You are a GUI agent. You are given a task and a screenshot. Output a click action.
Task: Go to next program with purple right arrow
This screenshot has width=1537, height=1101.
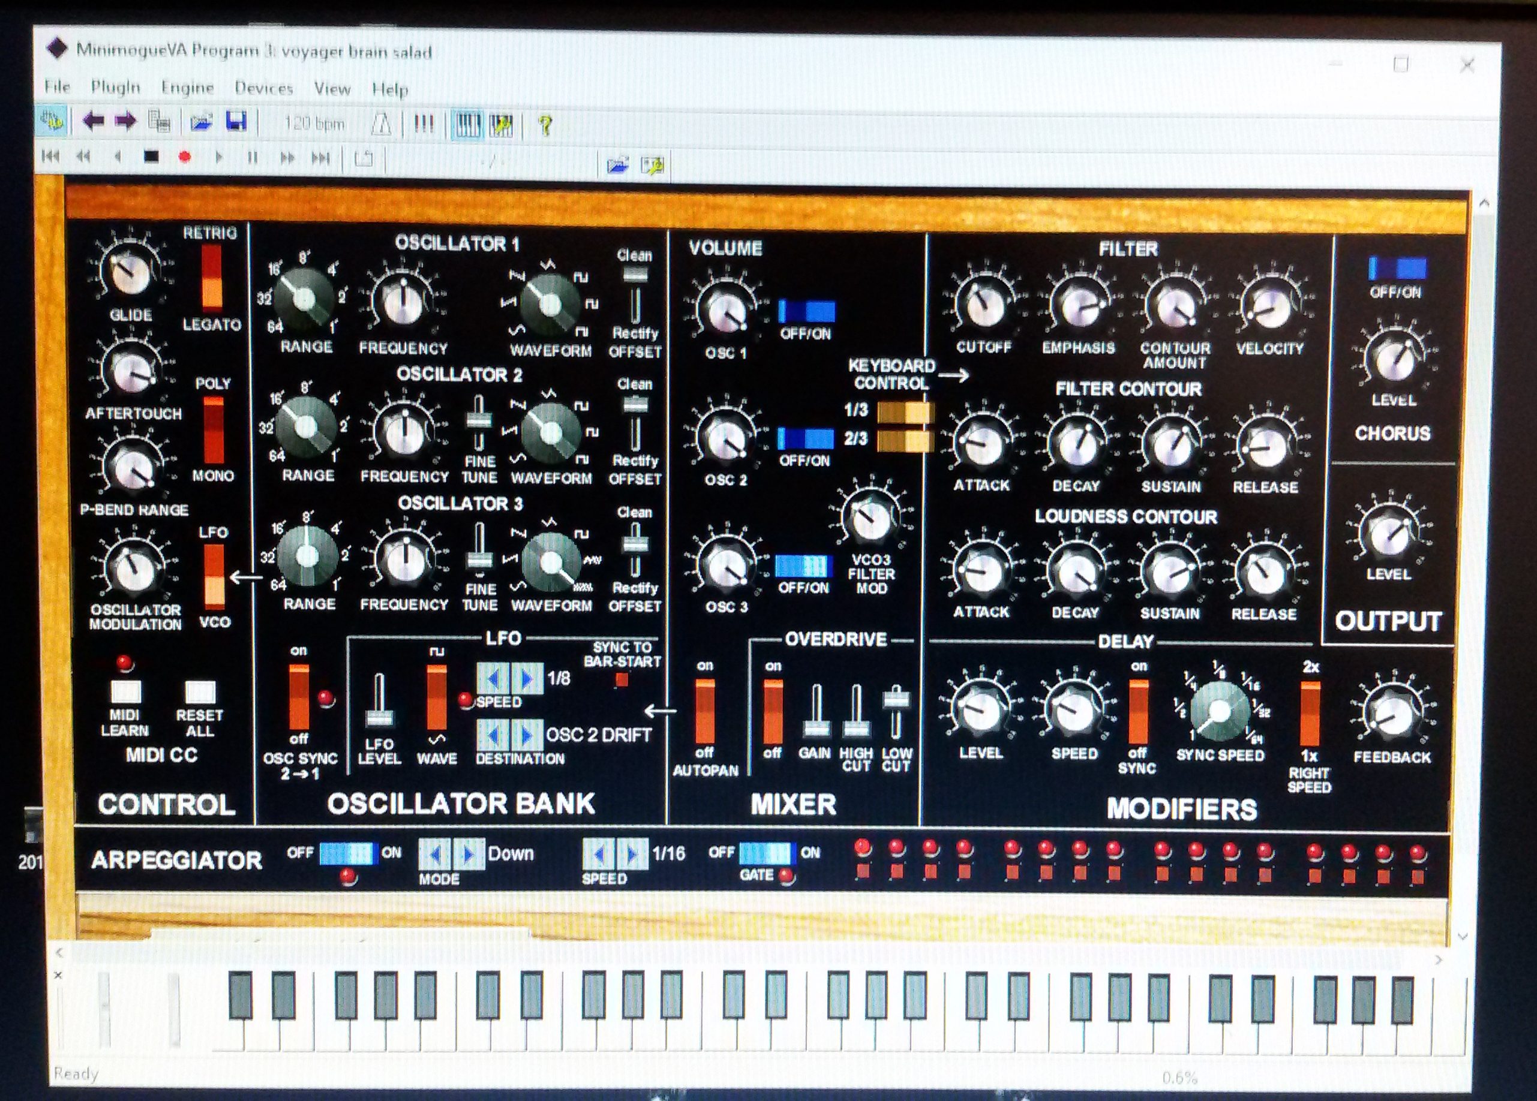[x=125, y=121]
